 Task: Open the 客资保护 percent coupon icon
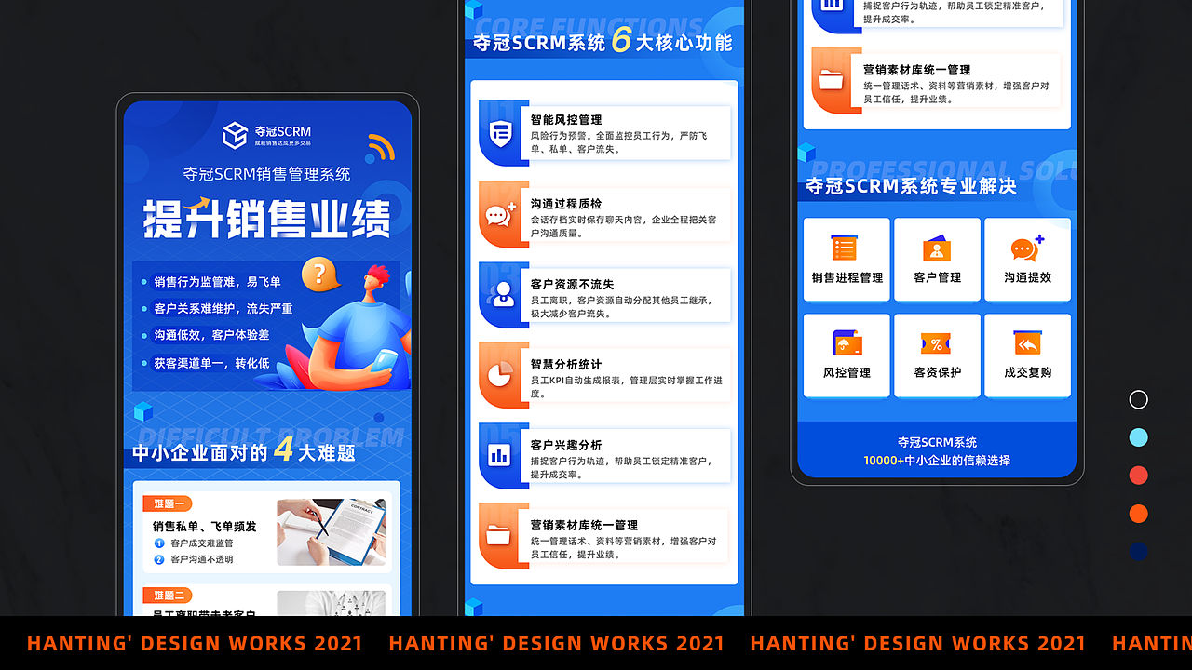click(936, 343)
